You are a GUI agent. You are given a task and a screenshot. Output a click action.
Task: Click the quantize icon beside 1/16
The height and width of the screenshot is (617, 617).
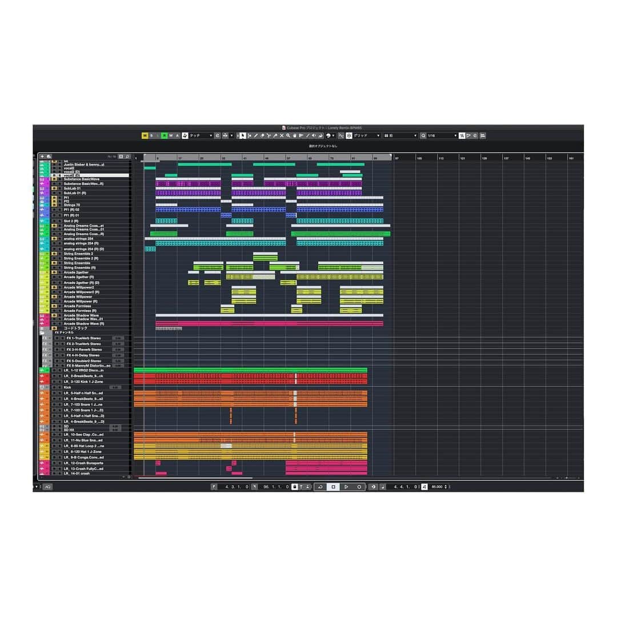tap(423, 135)
